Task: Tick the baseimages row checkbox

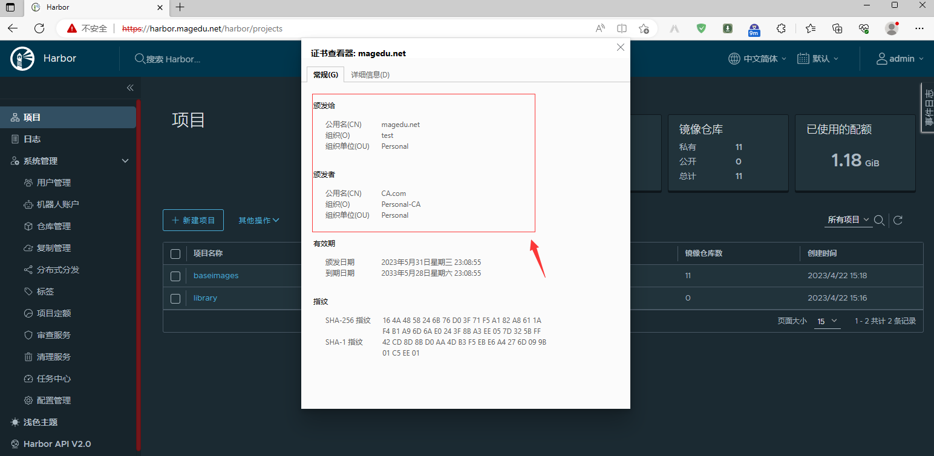Action: point(175,276)
